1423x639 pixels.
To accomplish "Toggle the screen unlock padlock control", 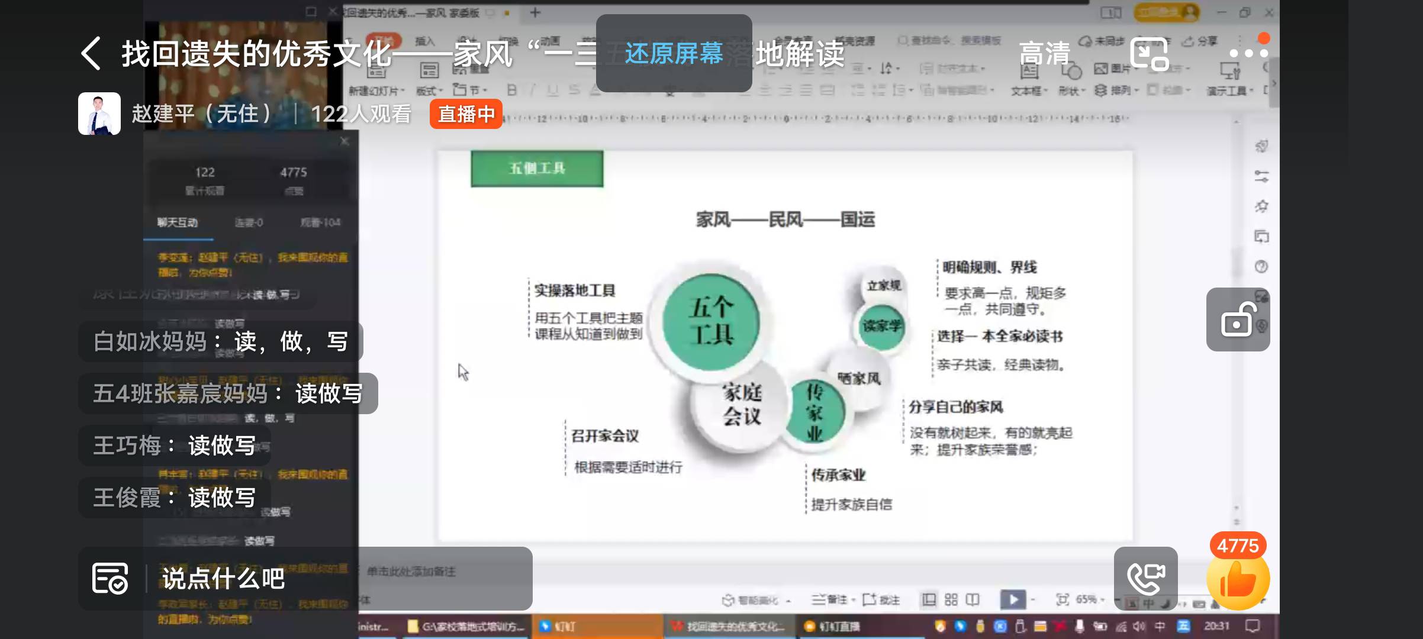I will (x=1238, y=319).
